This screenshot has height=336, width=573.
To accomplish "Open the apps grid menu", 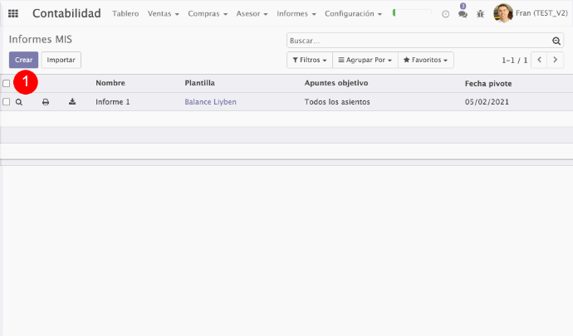I will pyautogui.click(x=13, y=14).
